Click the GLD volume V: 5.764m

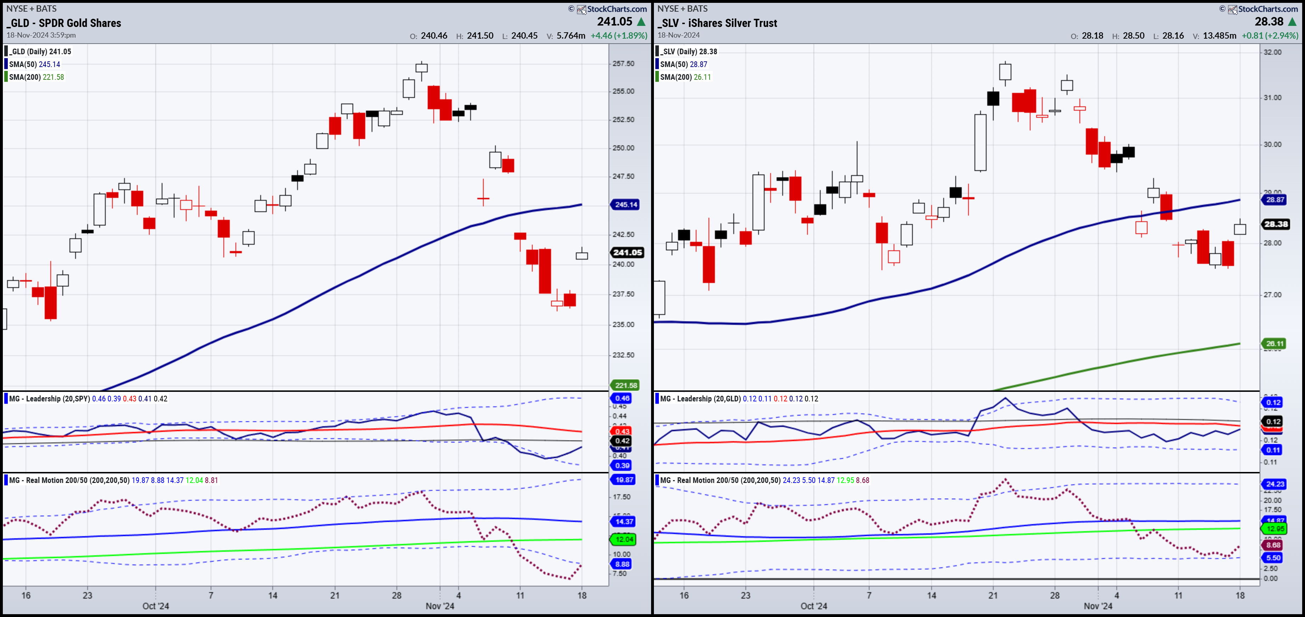pyautogui.click(x=566, y=35)
